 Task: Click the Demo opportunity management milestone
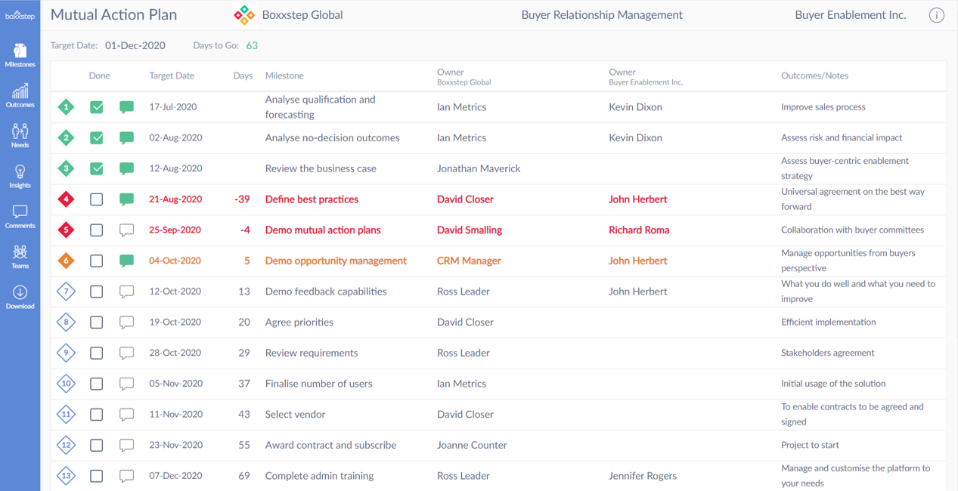coord(336,261)
